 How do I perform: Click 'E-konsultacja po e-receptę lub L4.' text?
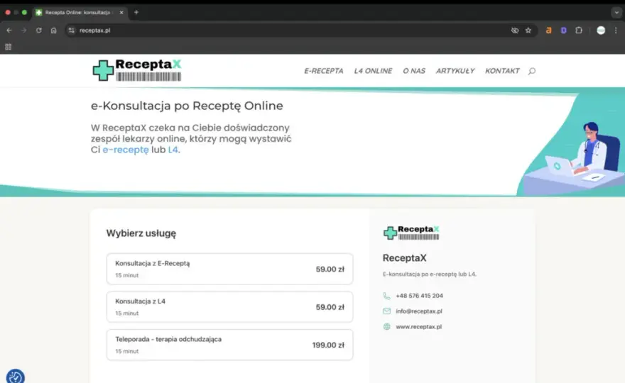tap(429, 274)
